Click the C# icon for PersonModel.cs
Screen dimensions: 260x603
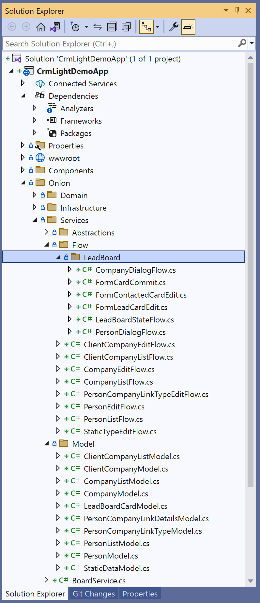[x=75, y=556]
